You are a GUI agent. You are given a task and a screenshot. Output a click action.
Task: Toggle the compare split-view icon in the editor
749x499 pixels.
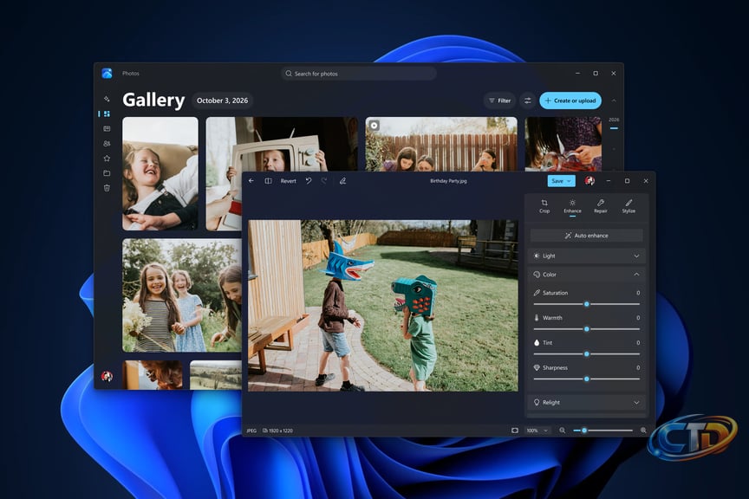pos(269,181)
